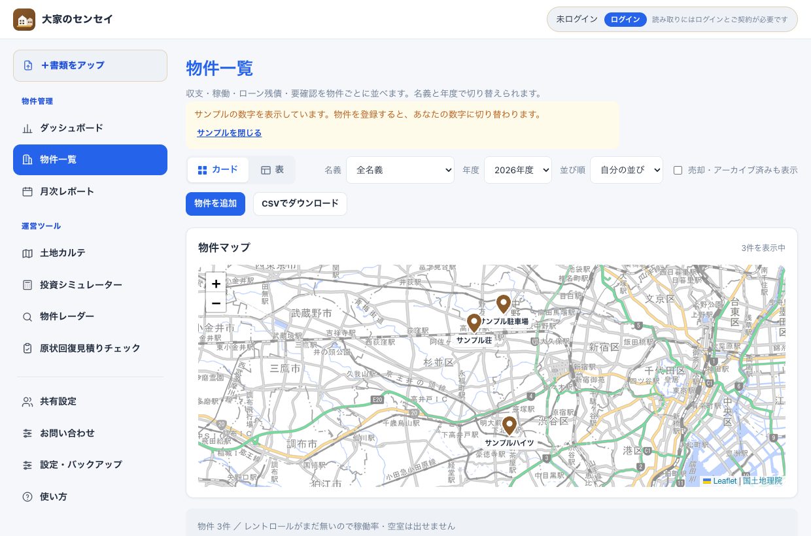The height and width of the screenshot is (536, 811).
Task: Click the サンプルハイツ map label
Action: click(x=509, y=443)
